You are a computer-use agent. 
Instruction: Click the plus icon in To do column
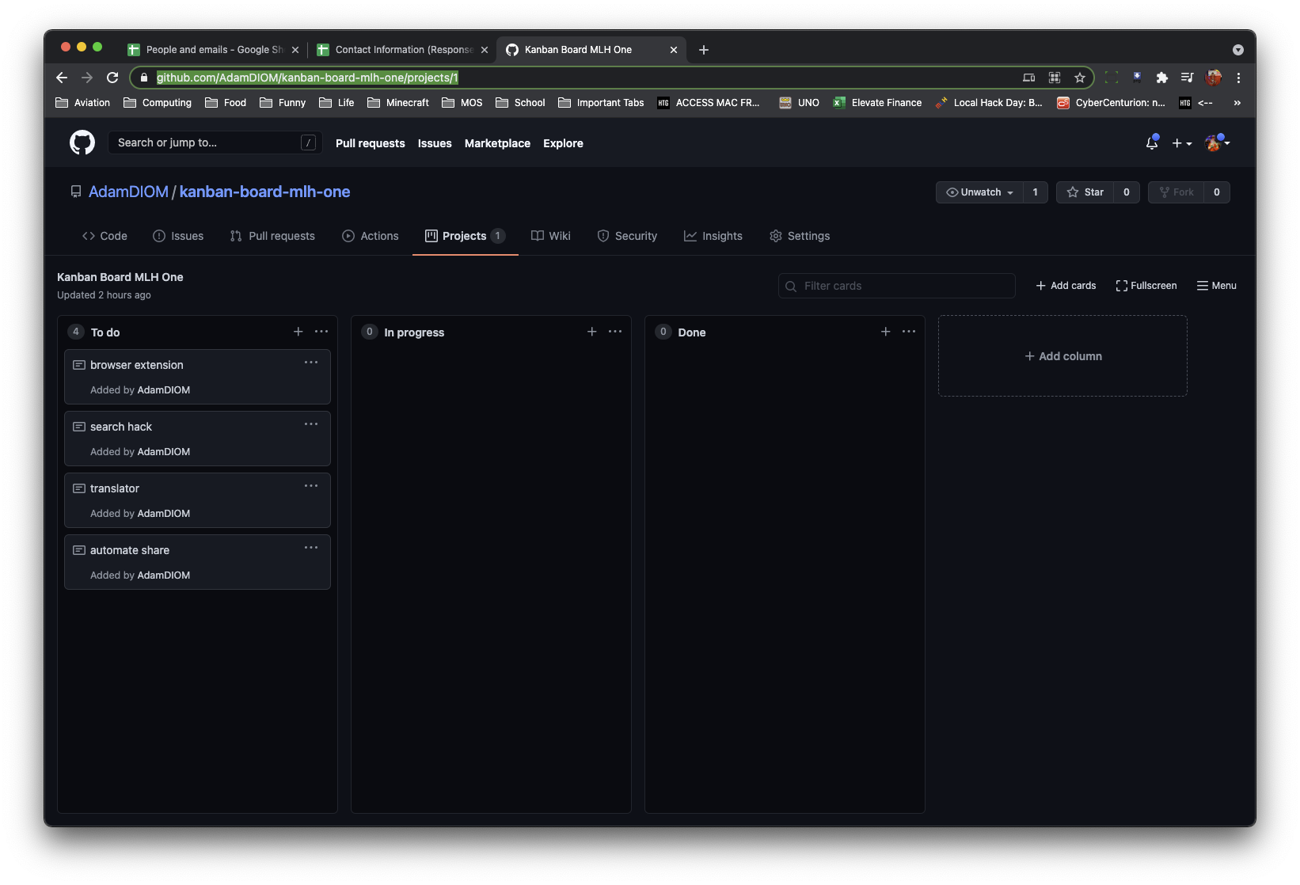point(298,332)
